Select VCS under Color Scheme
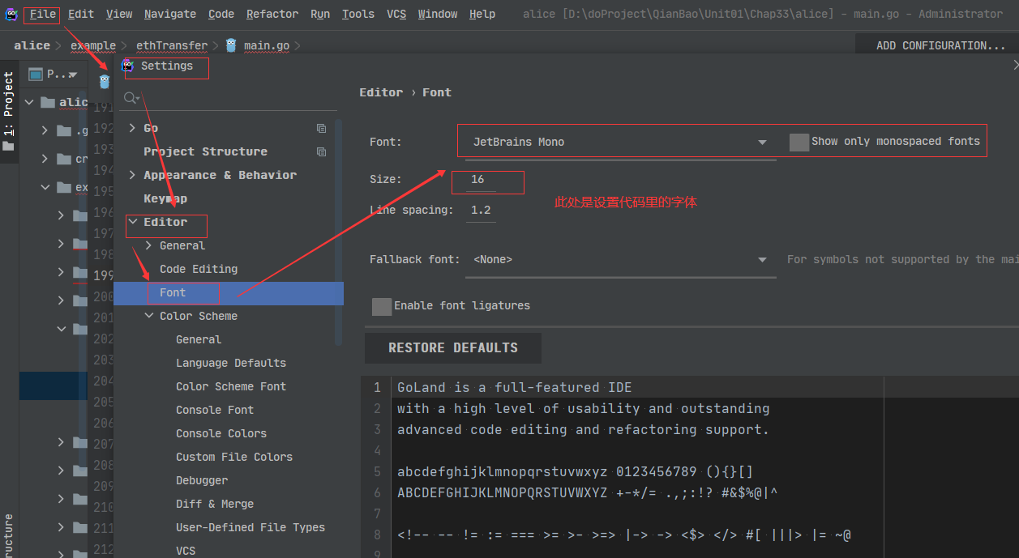1019x558 pixels. (186, 551)
